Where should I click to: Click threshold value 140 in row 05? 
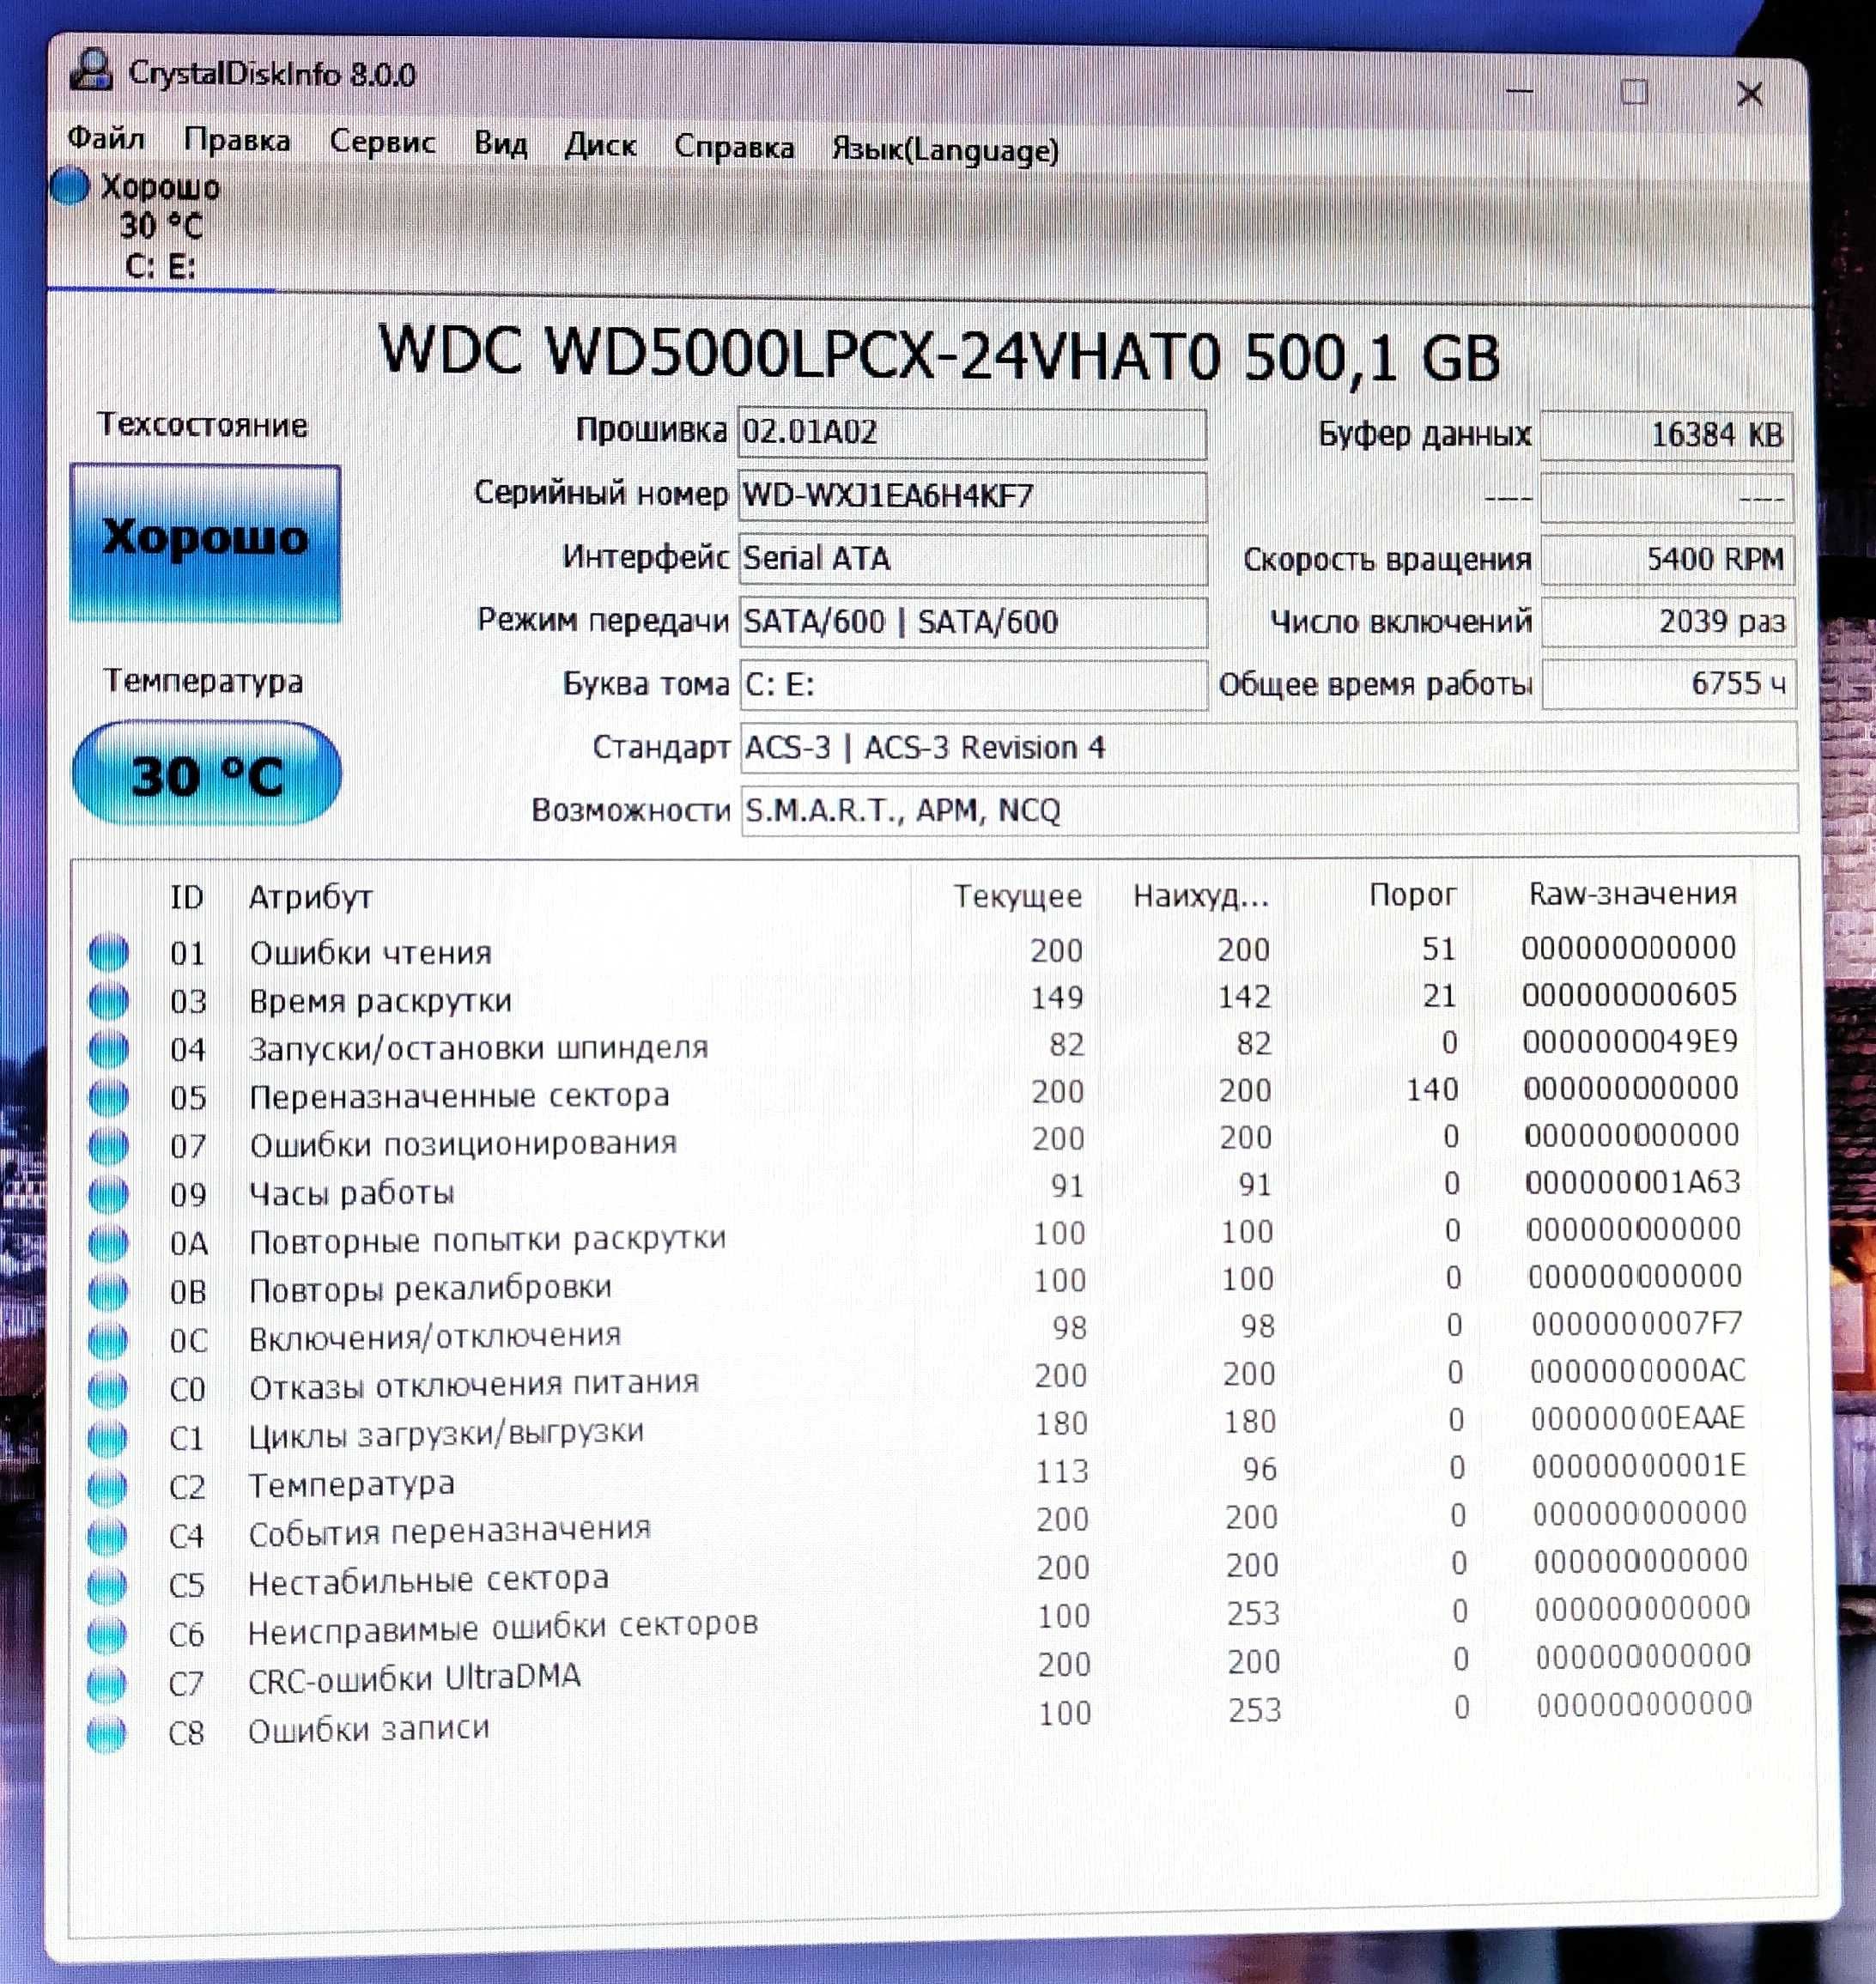pos(1432,1089)
